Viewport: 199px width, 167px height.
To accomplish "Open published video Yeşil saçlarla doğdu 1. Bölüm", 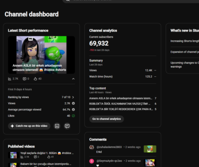I will click(x=47, y=153).
